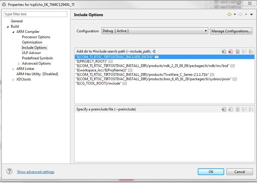Select ARM Compiler tree item
The width and height of the screenshot is (257, 183).
[x=28, y=32]
